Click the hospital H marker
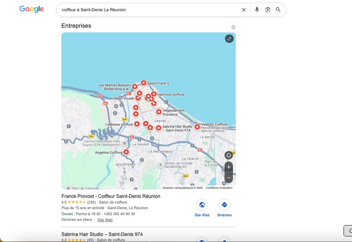352x242 pixels. tap(124, 143)
